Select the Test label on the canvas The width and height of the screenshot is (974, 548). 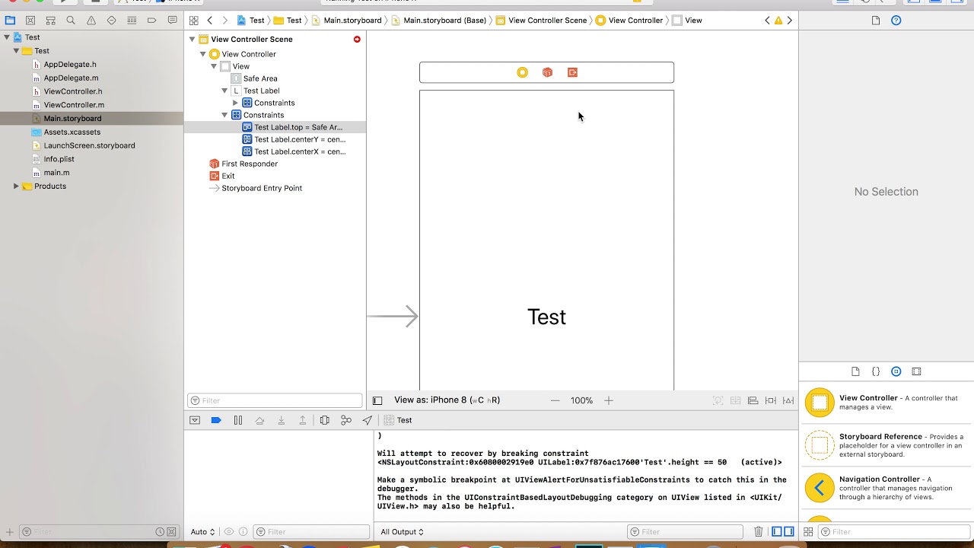tap(546, 317)
